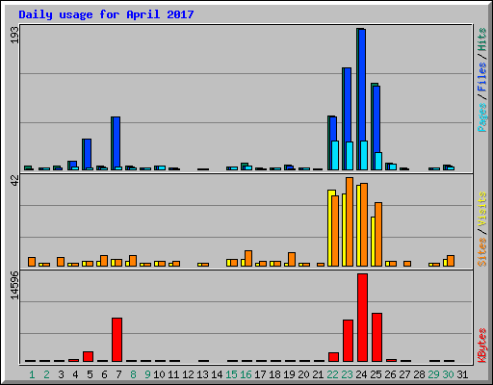Click the orange sites bar for day 19
The image size is (493, 385).
point(292,259)
